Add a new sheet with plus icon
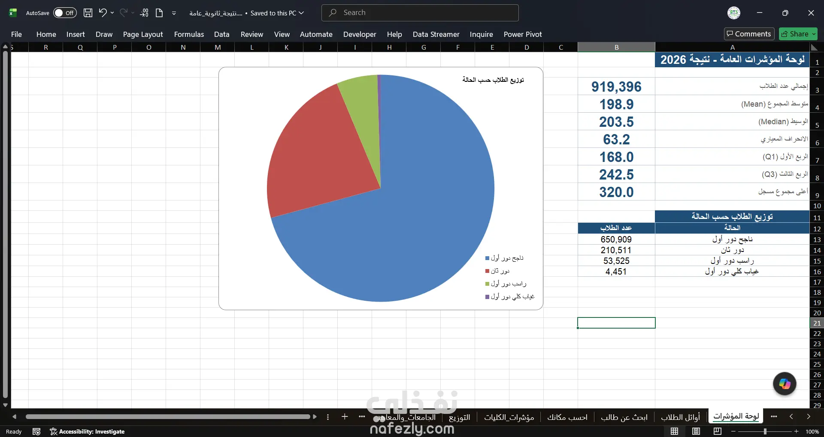Image resolution: width=824 pixels, height=437 pixels. (x=345, y=416)
